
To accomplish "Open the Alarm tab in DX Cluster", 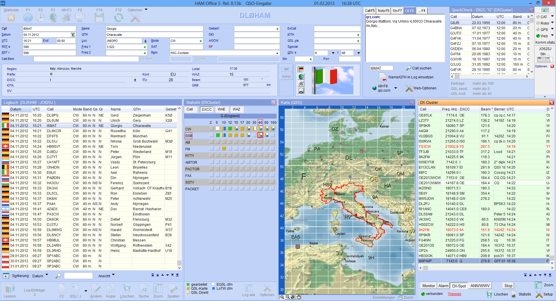I will pos(443,286).
